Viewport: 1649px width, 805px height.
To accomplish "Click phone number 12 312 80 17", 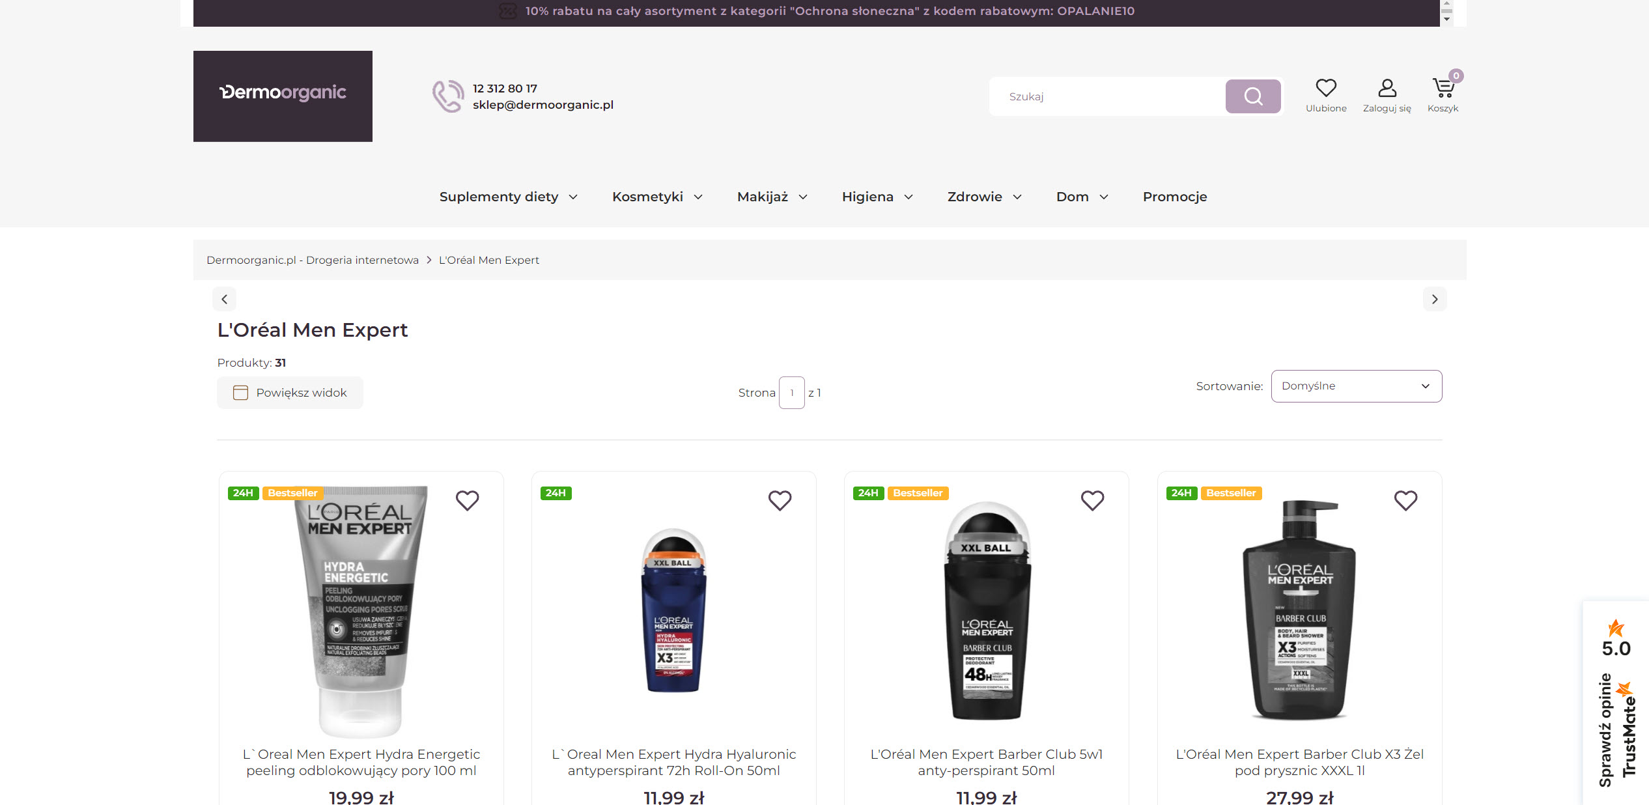I will tap(505, 89).
